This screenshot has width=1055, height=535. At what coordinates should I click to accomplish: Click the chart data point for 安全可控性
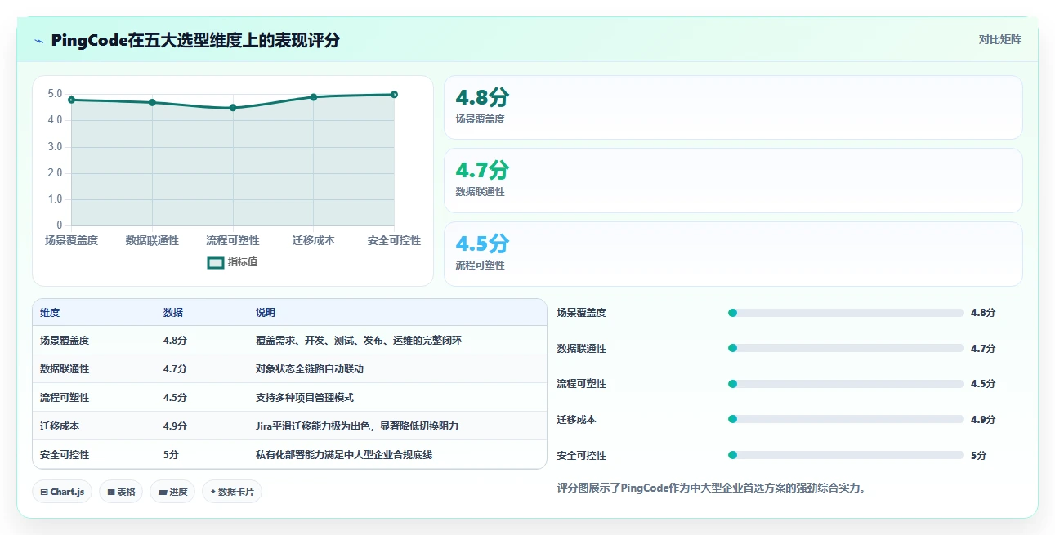pyautogui.click(x=394, y=95)
